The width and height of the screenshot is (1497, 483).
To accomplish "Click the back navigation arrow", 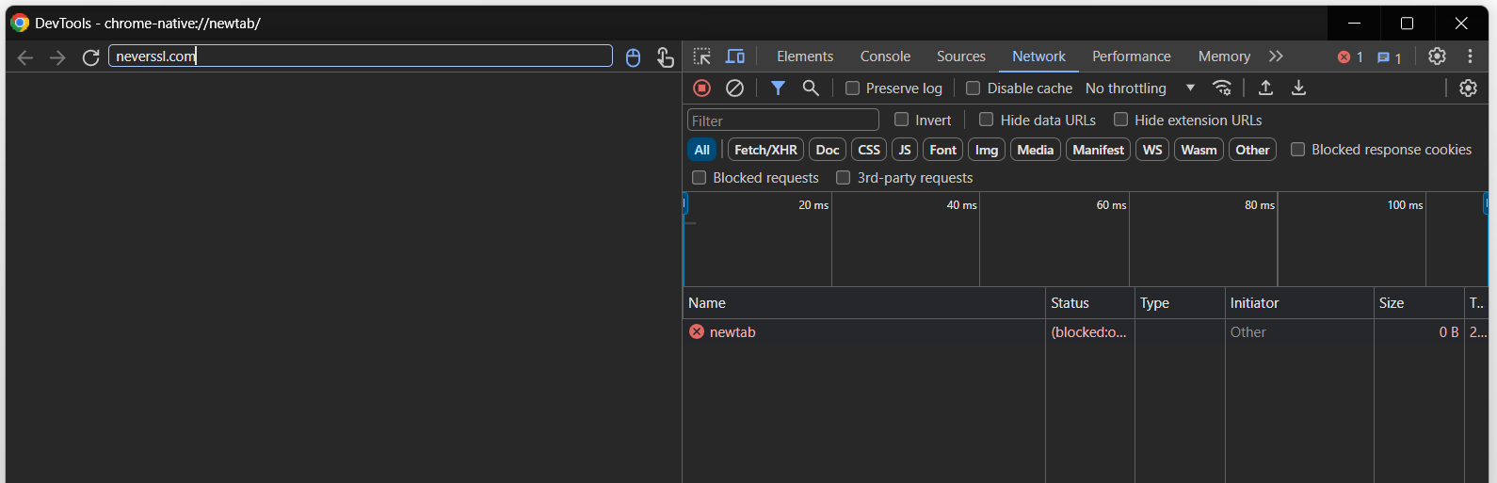I will 25,57.
